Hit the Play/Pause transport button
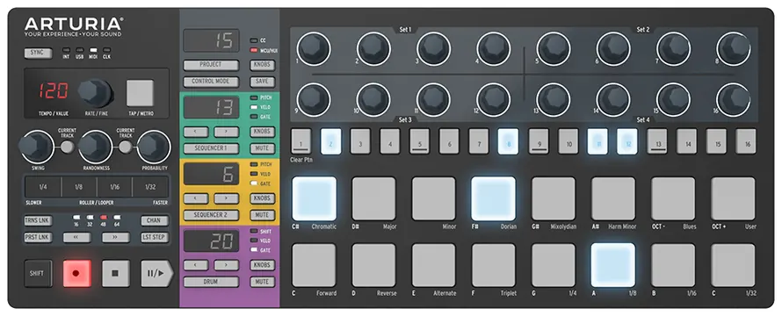 (x=156, y=273)
